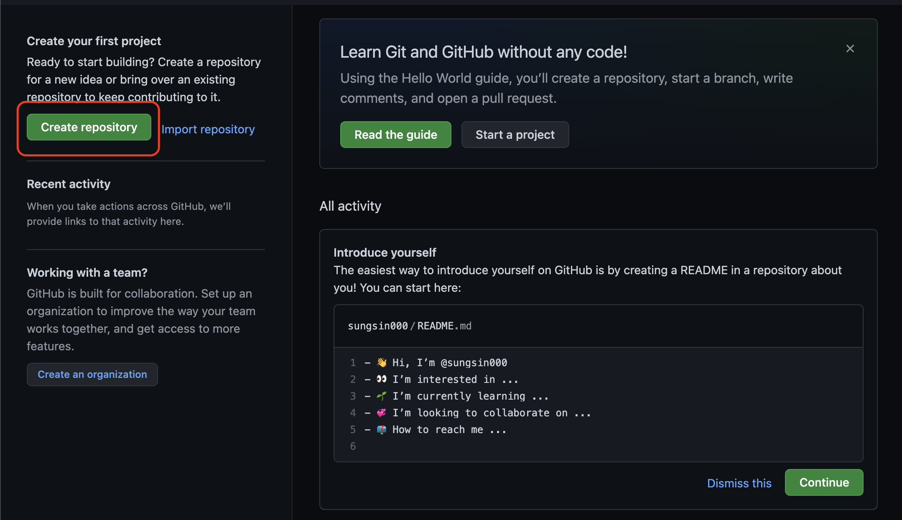
Task: Click the Read the guide button
Action: [395, 135]
